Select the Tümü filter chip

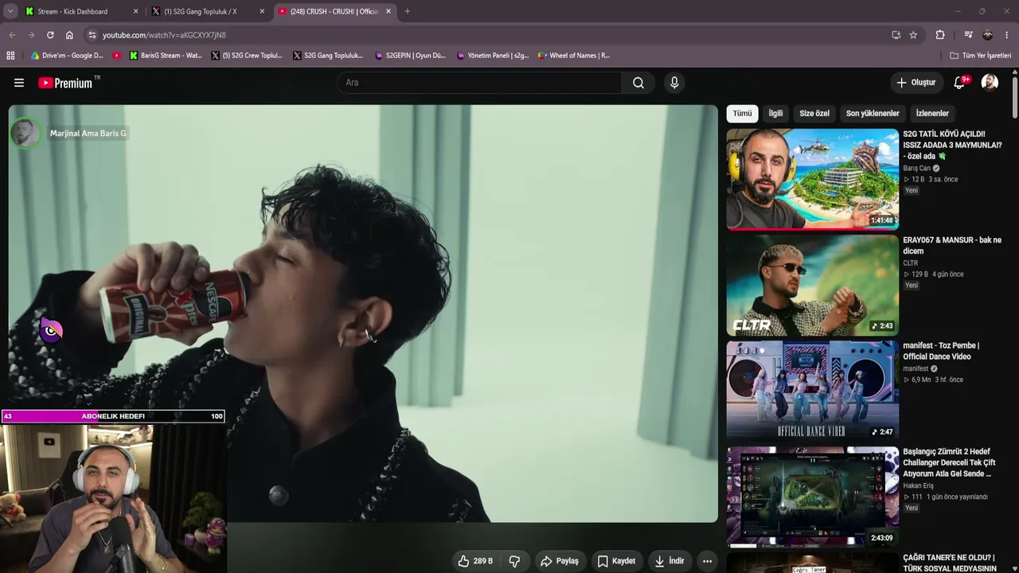pyautogui.click(x=742, y=114)
